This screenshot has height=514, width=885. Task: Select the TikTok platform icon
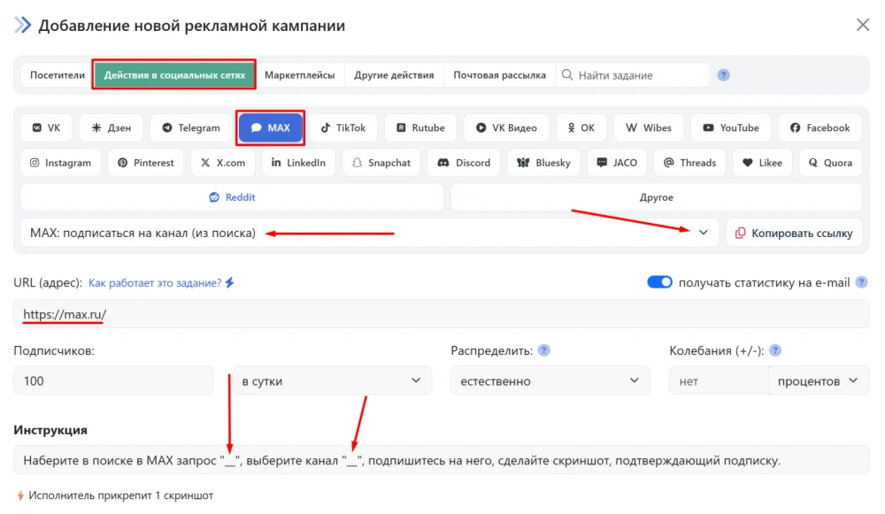(x=343, y=127)
